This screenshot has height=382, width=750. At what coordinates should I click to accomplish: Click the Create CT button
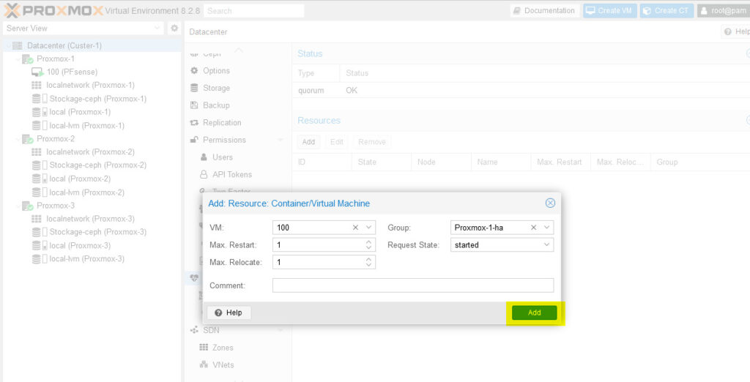coord(667,10)
